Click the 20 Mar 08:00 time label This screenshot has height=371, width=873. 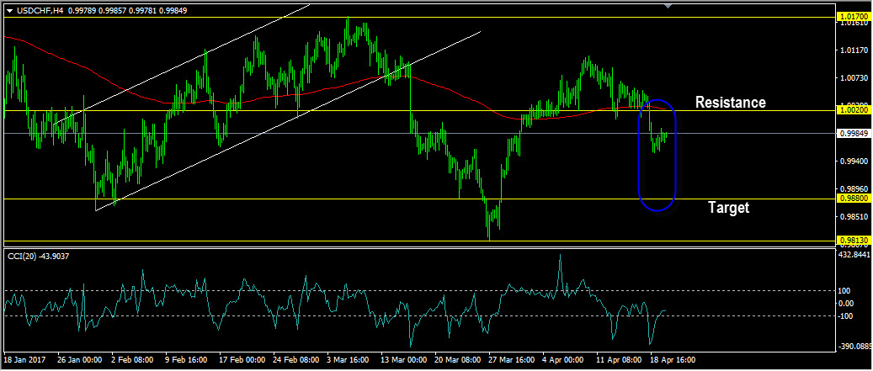tap(458, 360)
